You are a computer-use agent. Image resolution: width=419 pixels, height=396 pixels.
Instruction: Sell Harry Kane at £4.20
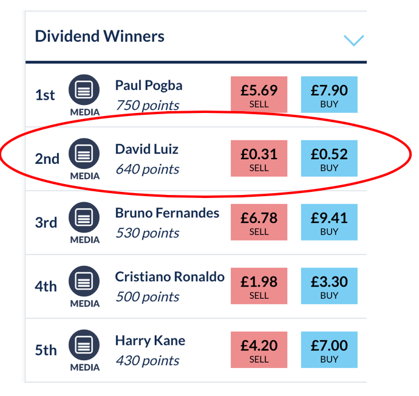point(259,350)
